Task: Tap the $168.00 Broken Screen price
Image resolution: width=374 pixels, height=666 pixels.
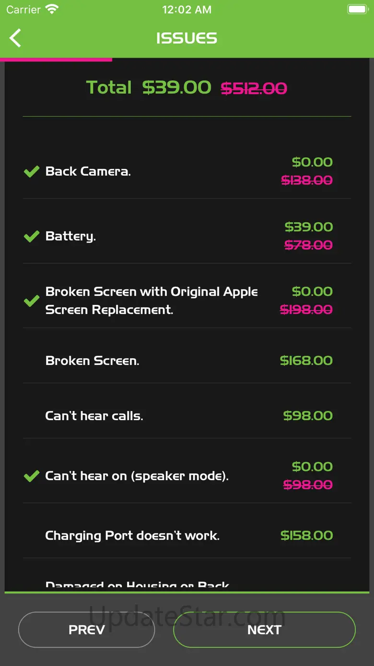Action: tap(306, 361)
